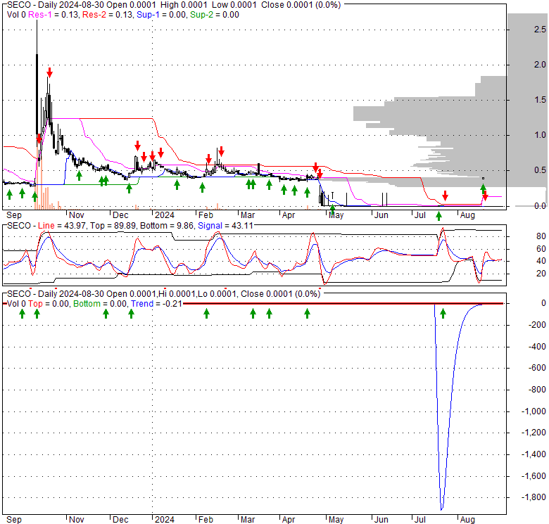Click the 'Nov' label on the price chart axis
Screen dimensions: 549x524
[x=76, y=215]
